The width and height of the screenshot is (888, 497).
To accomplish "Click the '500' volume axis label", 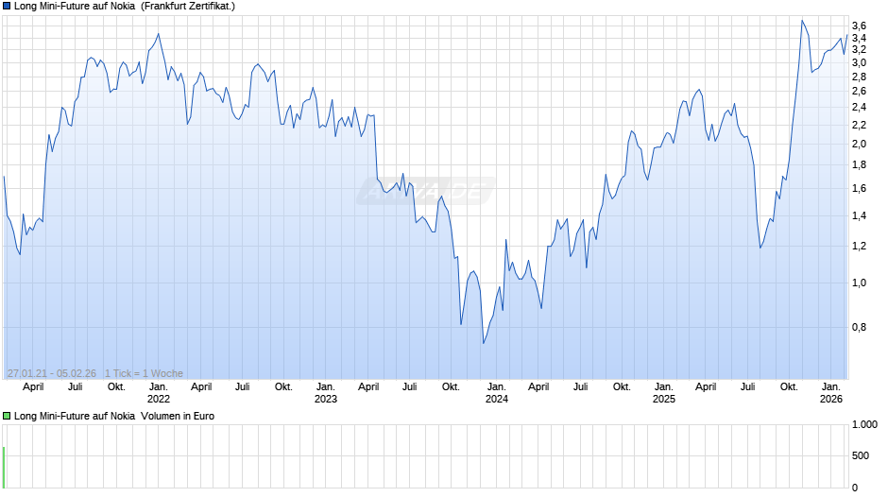I will (861, 455).
